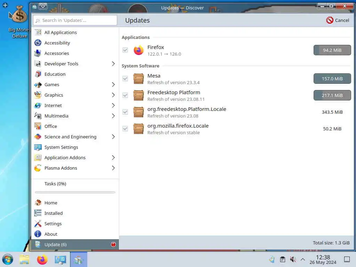This screenshot has width=356, height=267.
Task: Open Tasks (0%) progress entry
Action: [x=75, y=184]
